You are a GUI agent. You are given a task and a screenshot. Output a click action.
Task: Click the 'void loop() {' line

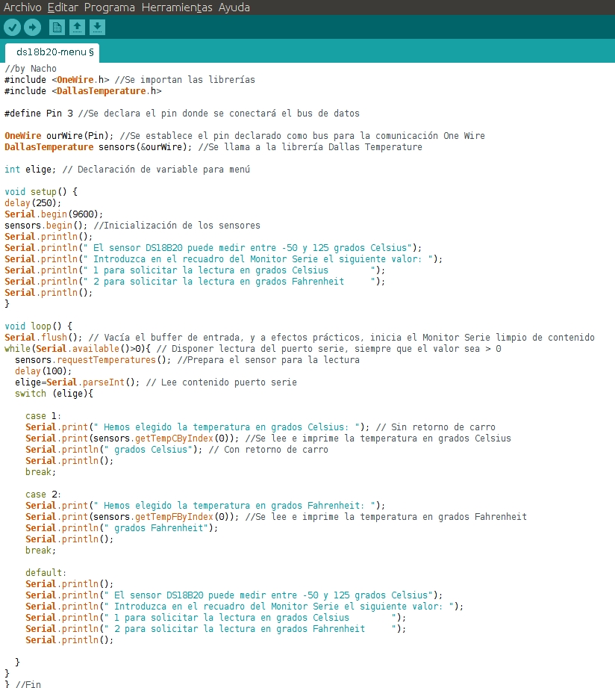click(x=39, y=326)
